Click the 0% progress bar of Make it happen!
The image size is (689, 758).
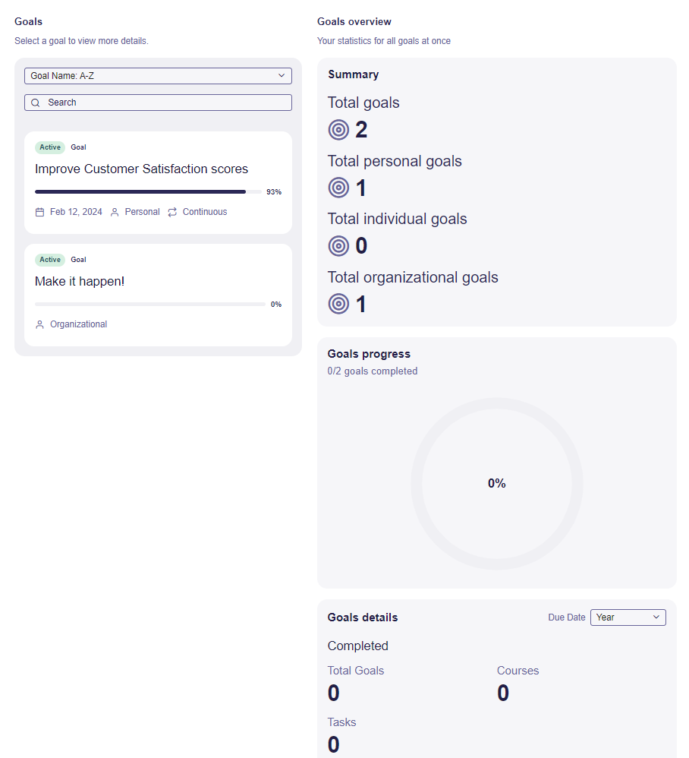click(x=149, y=304)
